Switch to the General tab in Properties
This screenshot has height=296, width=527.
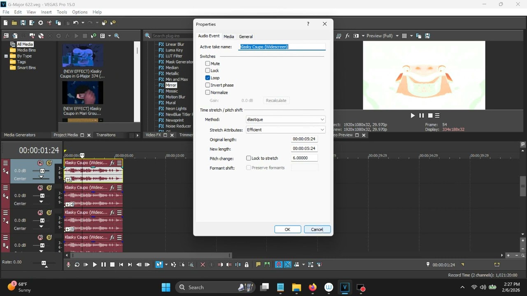(x=246, y=37)
